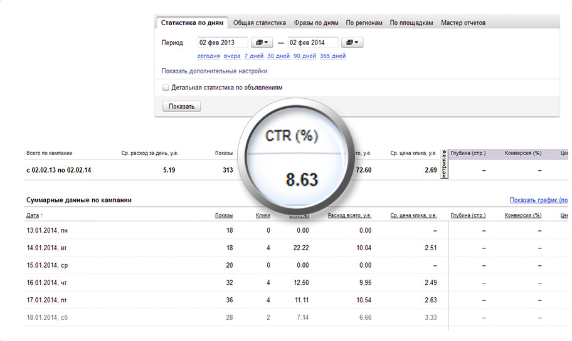Click average daily spend value 5.19

coord(169,170)
